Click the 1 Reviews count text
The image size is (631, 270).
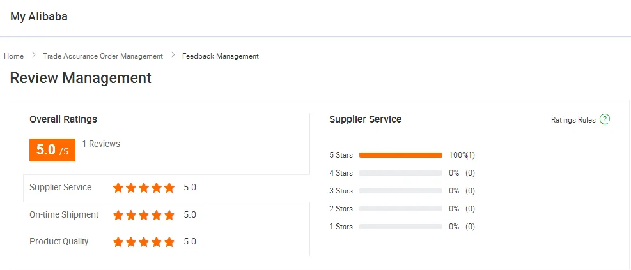101,144
